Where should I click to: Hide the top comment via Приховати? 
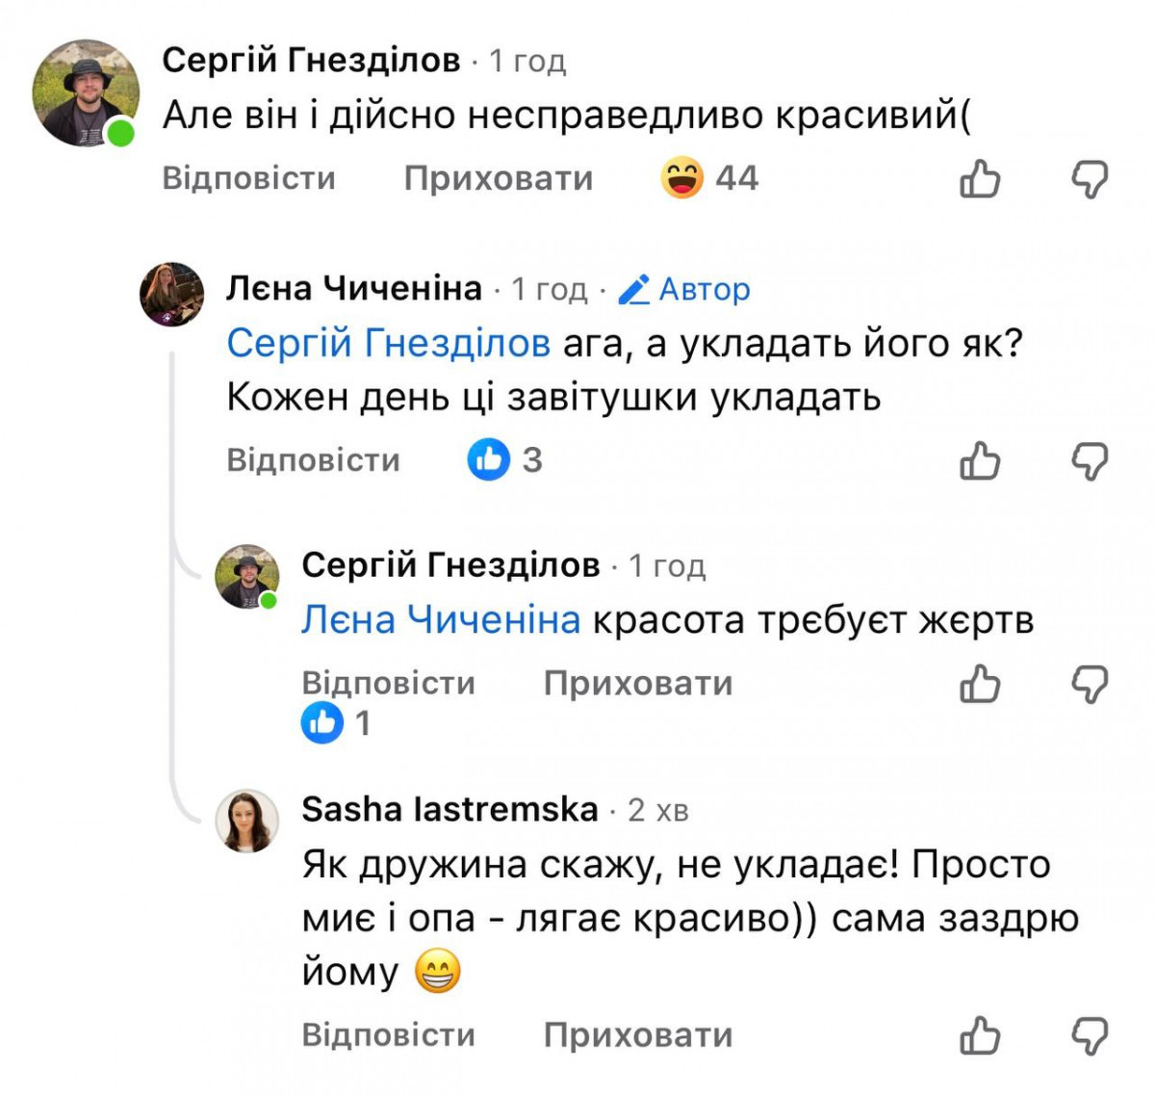498,178
